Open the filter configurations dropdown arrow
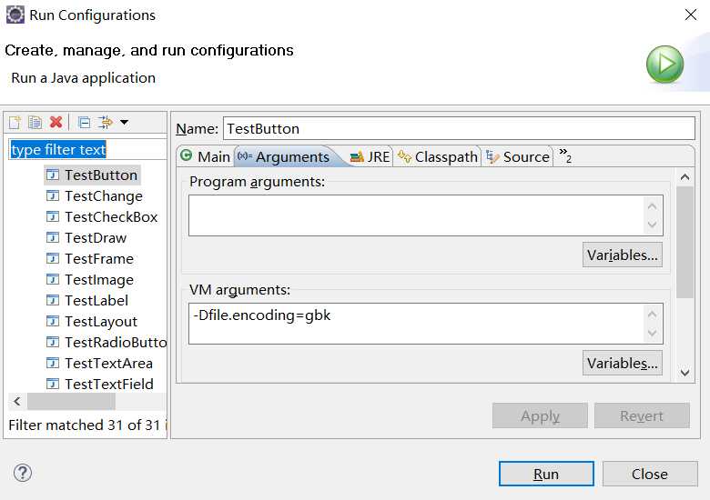 point(125,122)
